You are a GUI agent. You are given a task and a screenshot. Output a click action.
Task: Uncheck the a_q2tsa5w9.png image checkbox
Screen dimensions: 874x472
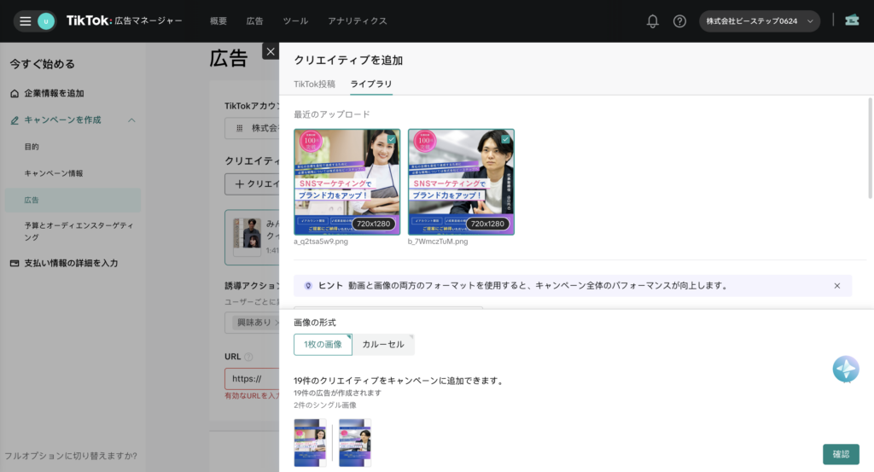click(x=392, y=139)
